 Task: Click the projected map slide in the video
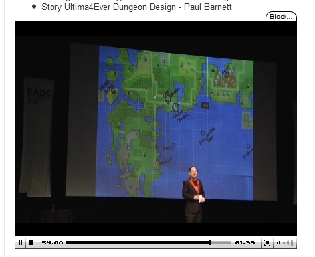tap(175, 123)
